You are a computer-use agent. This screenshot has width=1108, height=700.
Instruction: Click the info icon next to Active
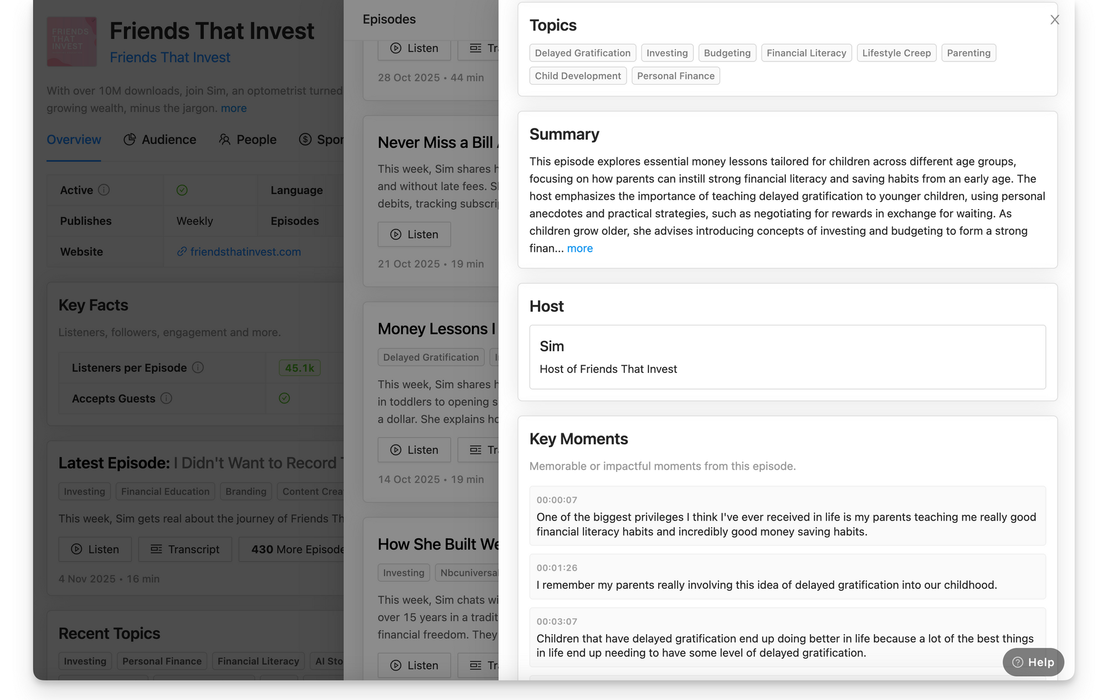pos(104,190)
